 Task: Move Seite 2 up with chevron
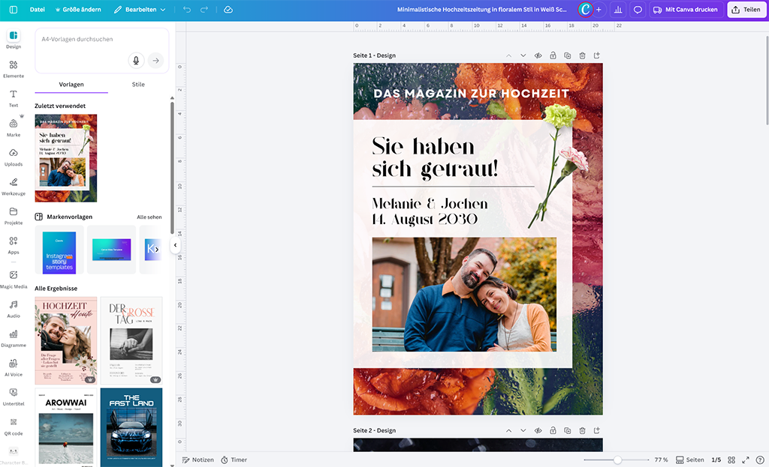[x=508, y=430]
